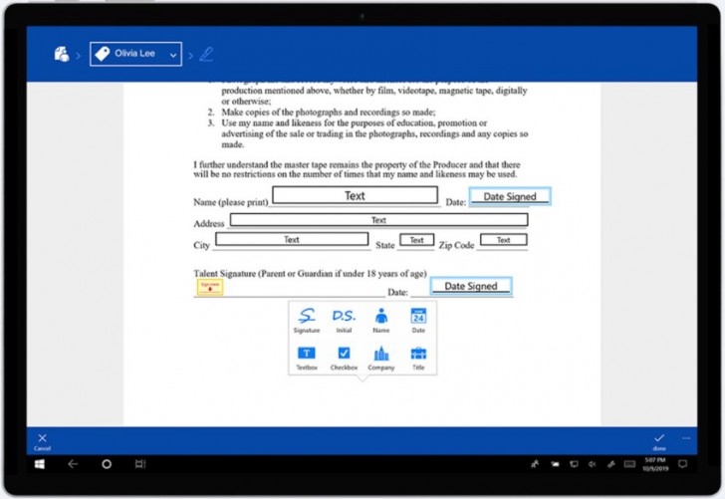Select the State Text field

coord(416,240)
